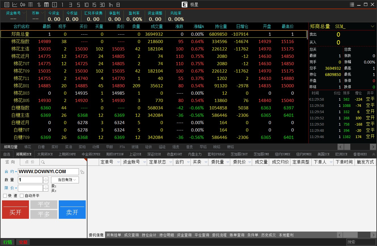The image size is (377, 246).
Task: Click the 数量 quantity input field
Action: coord(30,180)
